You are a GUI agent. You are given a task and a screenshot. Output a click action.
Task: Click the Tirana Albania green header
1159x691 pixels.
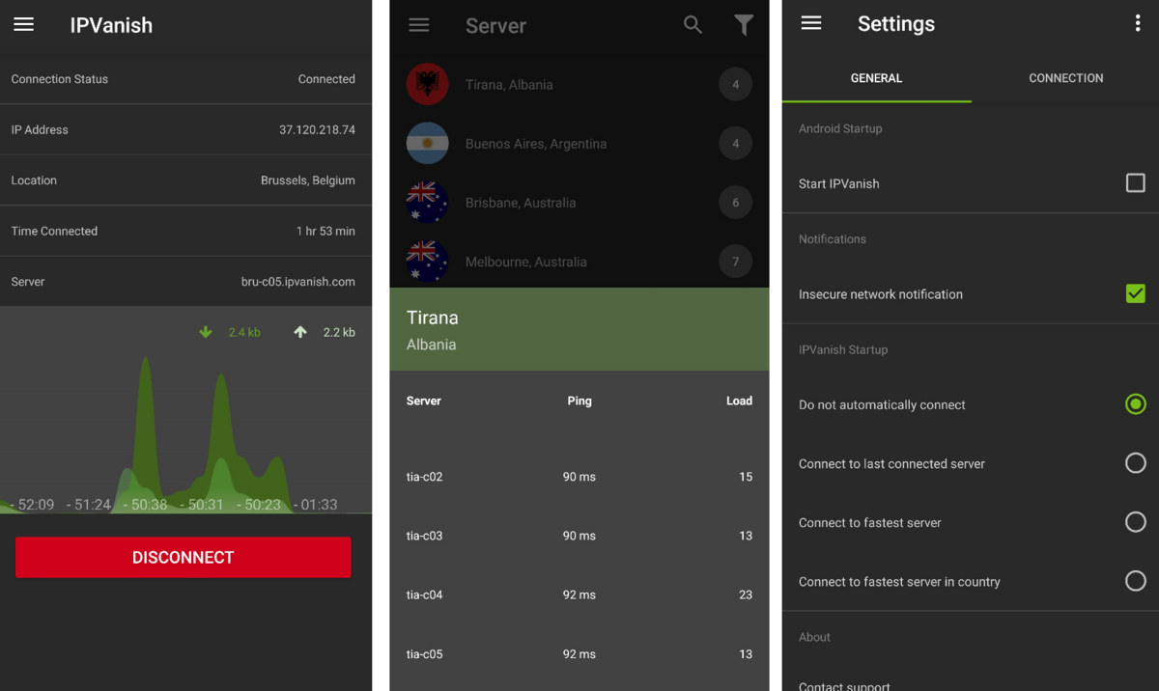[579, 329]
